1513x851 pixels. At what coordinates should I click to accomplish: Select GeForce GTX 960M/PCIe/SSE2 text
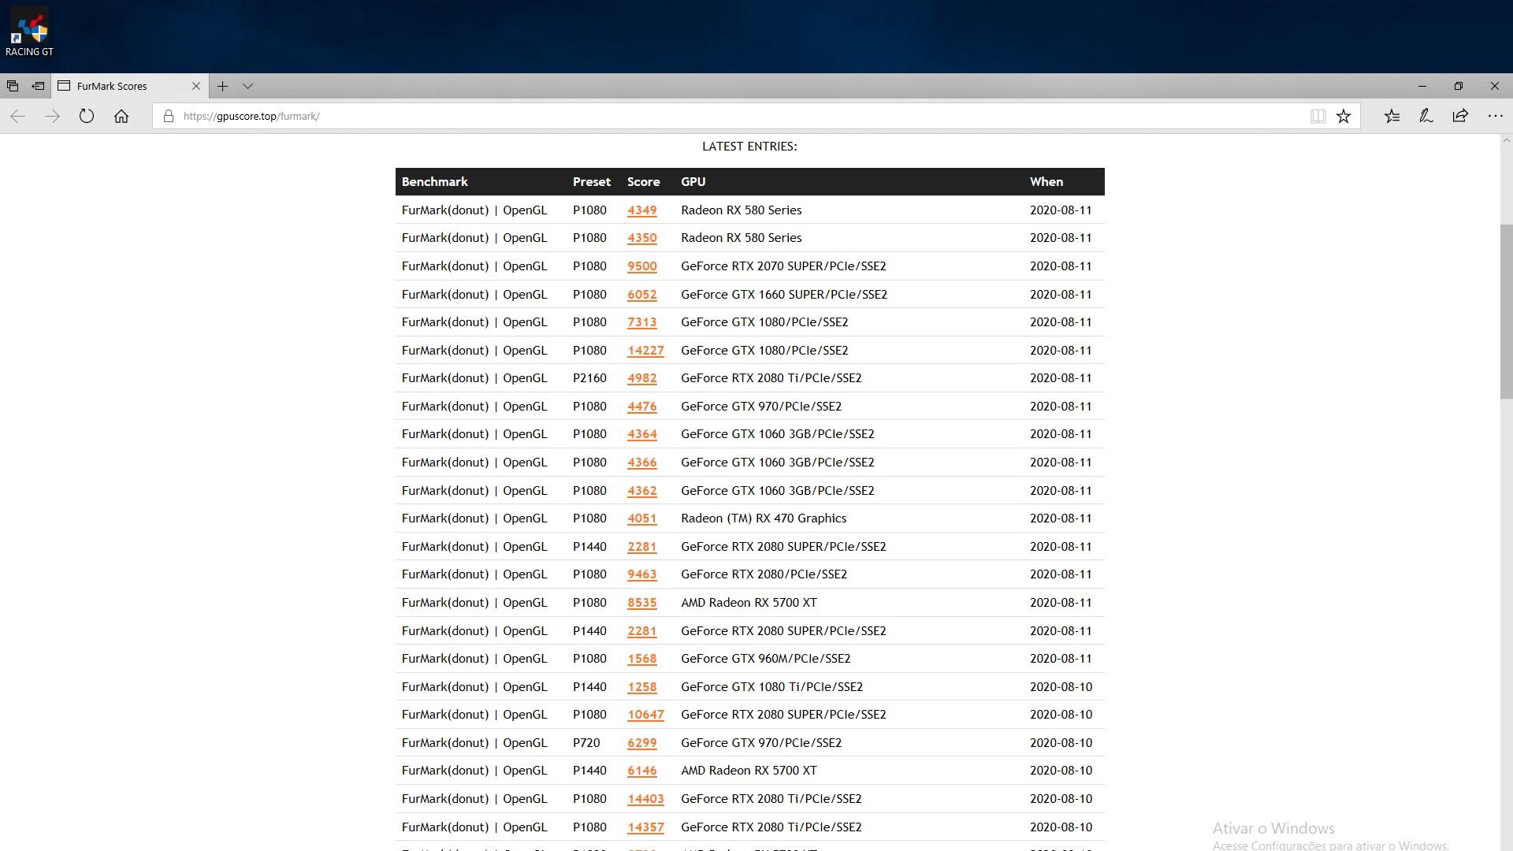click(765, 659)
